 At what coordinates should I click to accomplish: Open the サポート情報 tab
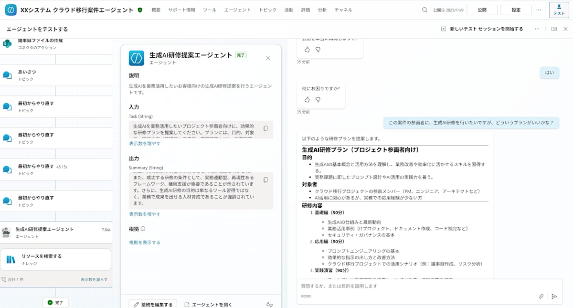click(181, 10)
